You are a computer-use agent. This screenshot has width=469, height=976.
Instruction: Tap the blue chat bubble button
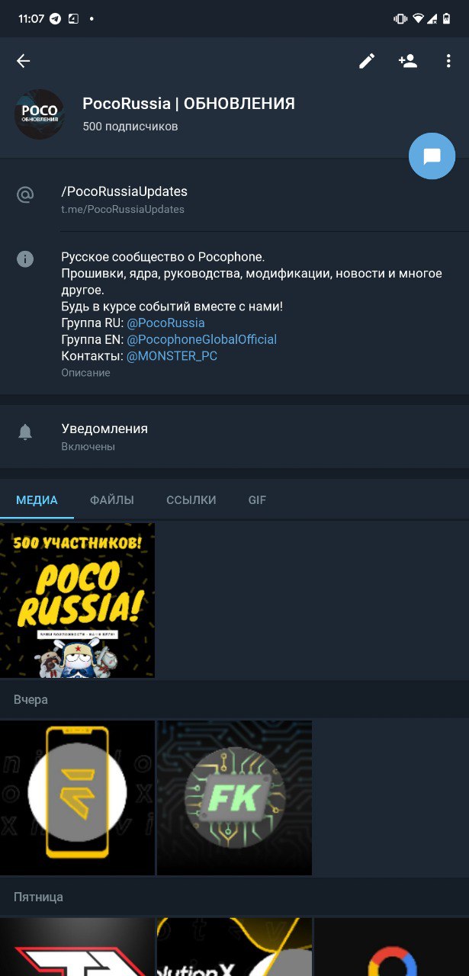[432, 156]
